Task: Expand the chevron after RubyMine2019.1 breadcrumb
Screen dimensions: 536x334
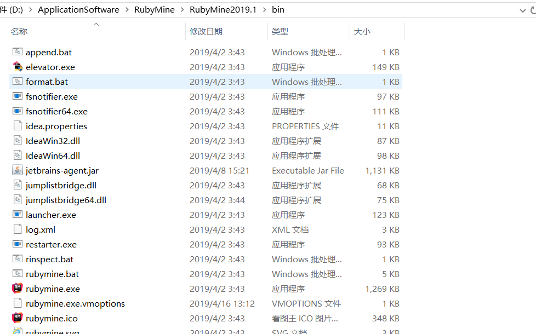Action: coord(264,10)
